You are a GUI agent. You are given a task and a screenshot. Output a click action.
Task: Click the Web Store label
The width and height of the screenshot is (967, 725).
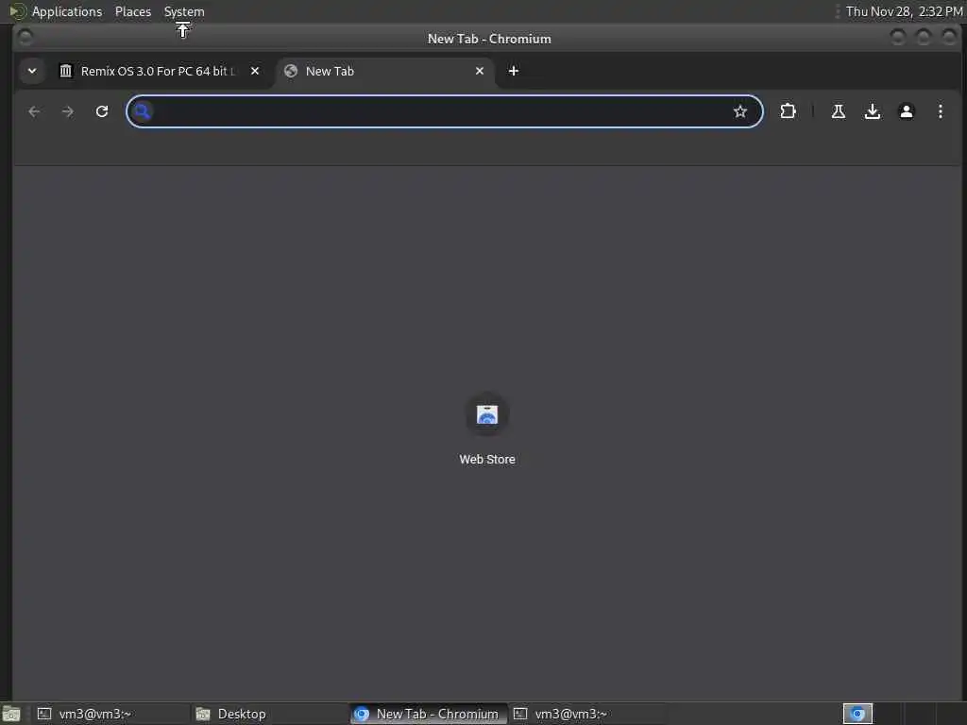(x=487, y=460)
